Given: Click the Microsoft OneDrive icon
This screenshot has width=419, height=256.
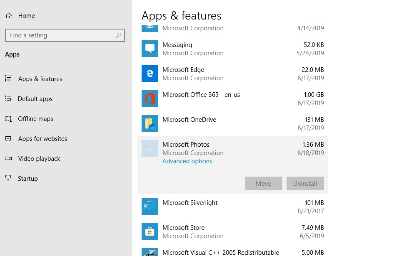Looking at the screenshot, I should tap(150, 123).
